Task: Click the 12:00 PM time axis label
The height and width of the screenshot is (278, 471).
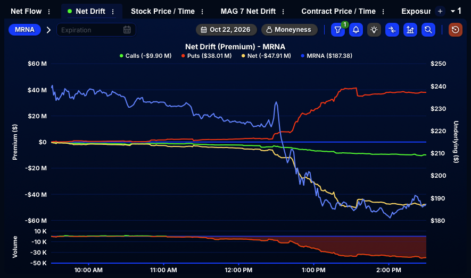Action: 238,270
